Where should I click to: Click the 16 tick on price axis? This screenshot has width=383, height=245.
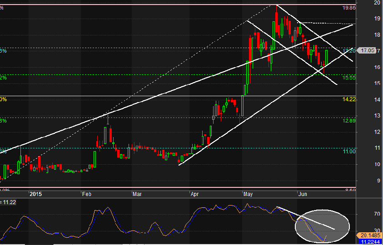[x=378, y=67]
